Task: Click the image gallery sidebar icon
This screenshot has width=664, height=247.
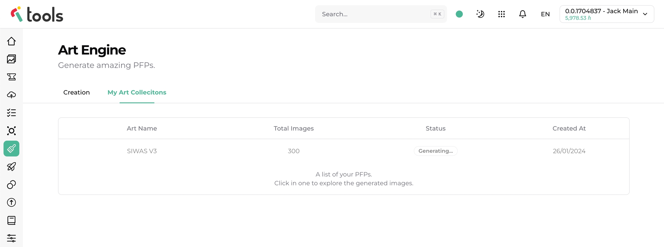Action: click(12, 59)
